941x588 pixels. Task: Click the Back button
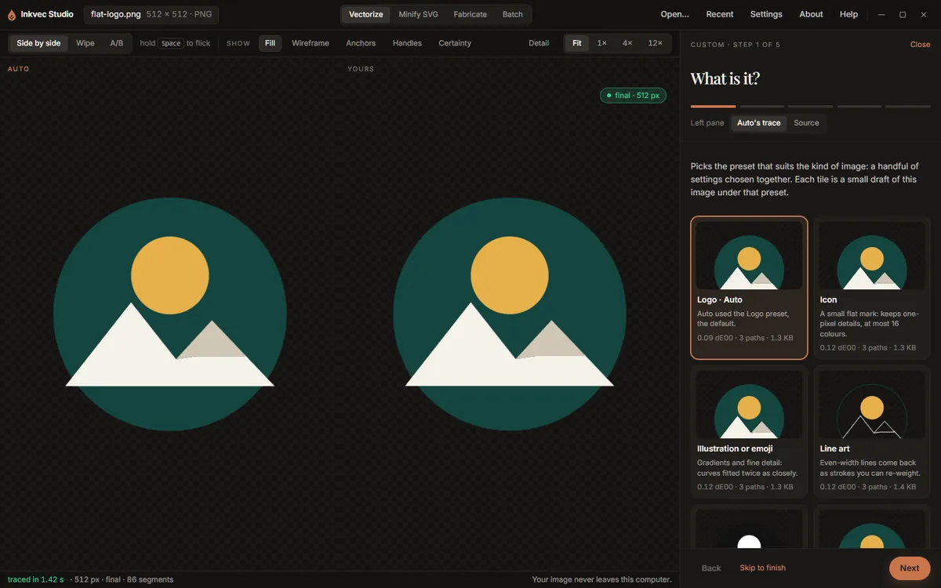(711, 568)
